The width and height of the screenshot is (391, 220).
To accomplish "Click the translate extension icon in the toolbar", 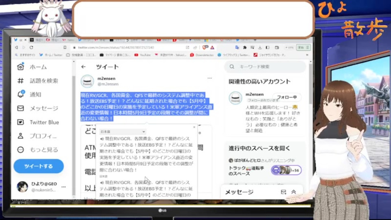I will tap(237, 47).
